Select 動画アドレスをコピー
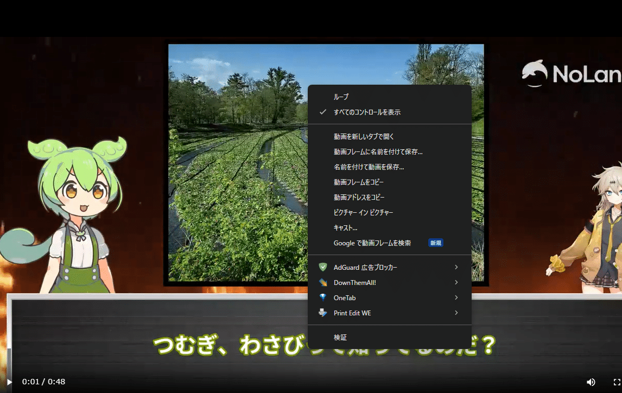Image resolution: width=622 pixels, height=393 pixels. click(x=390, y=197)
